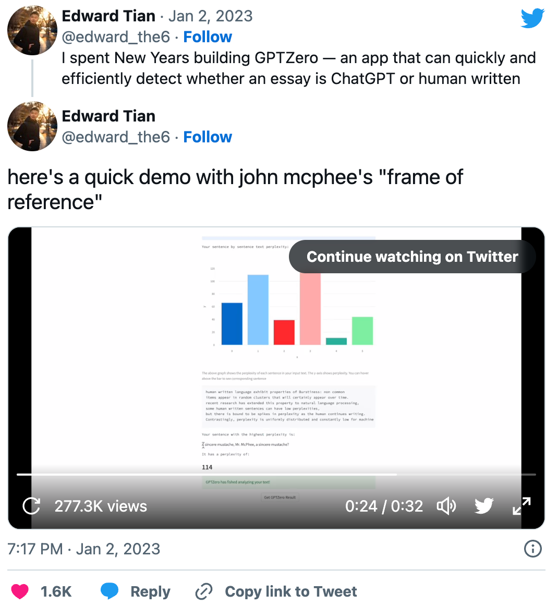Viewport: 558px width, 606px height.
Task: Click the info circle icon
Action: [x=532, y=549]
